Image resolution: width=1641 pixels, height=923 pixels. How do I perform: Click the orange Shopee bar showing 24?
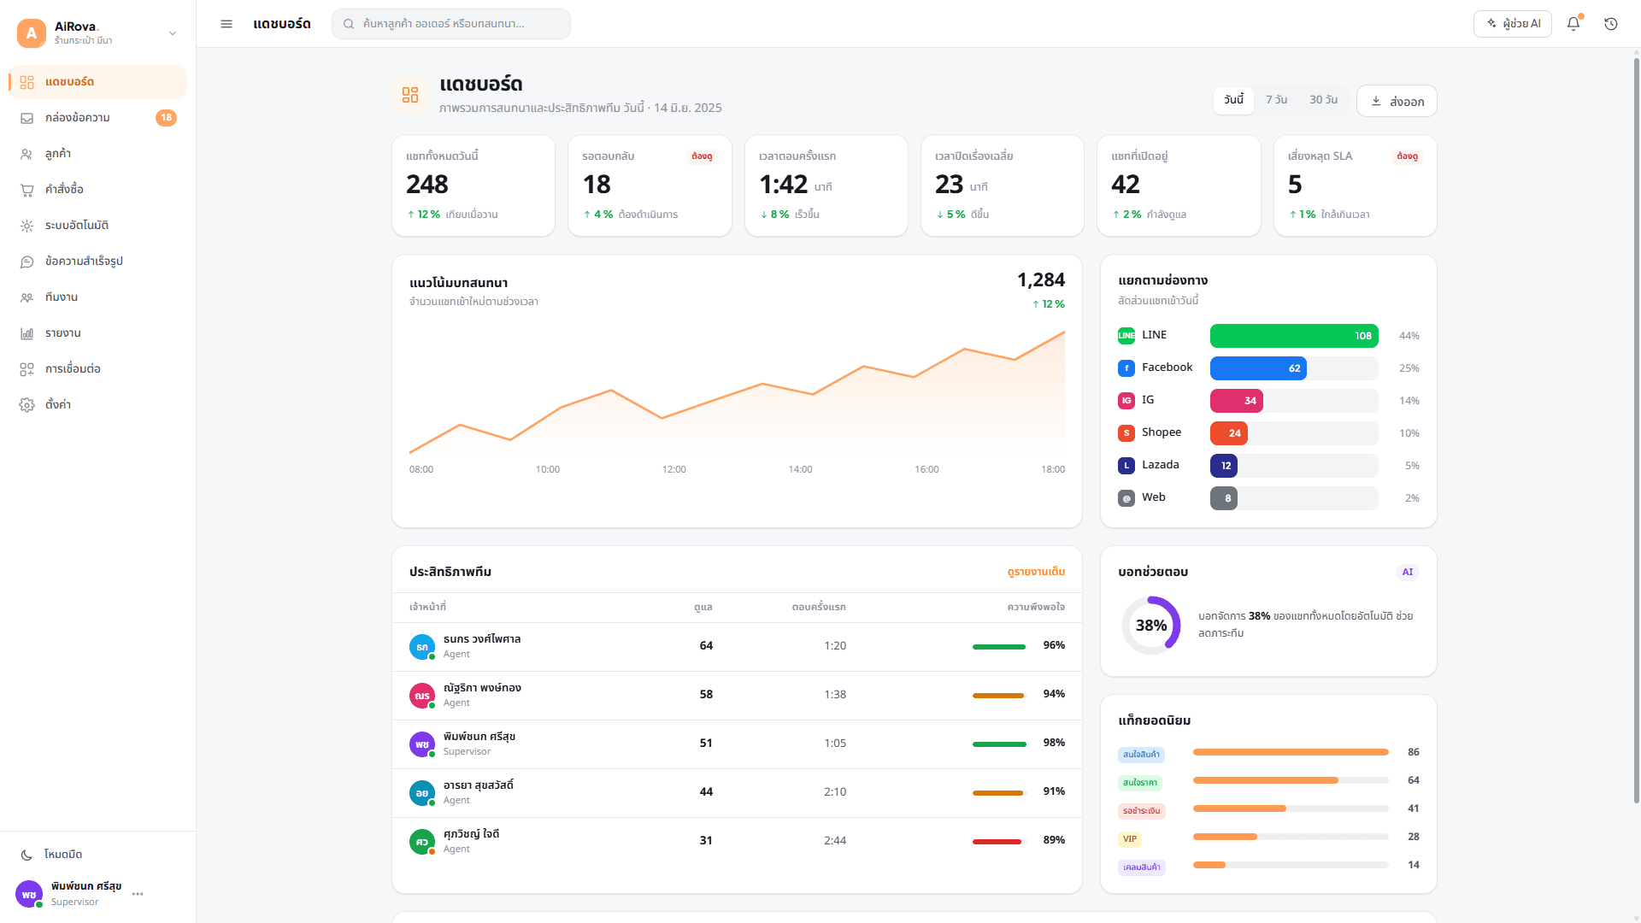point(1229,433)
